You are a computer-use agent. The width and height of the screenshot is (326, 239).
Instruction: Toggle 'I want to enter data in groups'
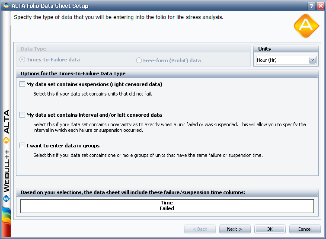[x=22, y=146]
